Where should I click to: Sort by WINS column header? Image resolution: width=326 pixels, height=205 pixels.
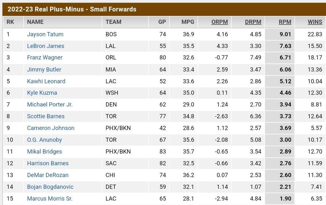pyautogui.click(x=315, y=22)
